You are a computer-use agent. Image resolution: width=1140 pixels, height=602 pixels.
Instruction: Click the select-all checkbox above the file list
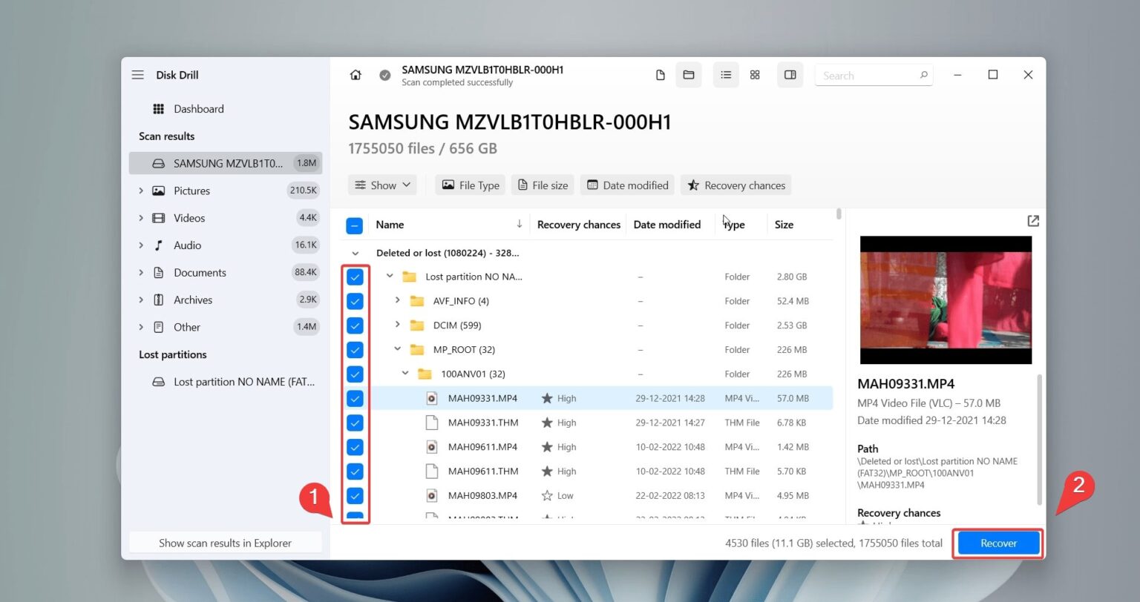click(x=354, y=225)
